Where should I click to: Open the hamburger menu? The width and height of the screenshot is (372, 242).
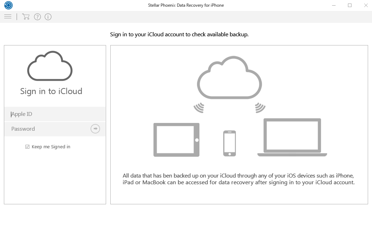coord(8,17)
